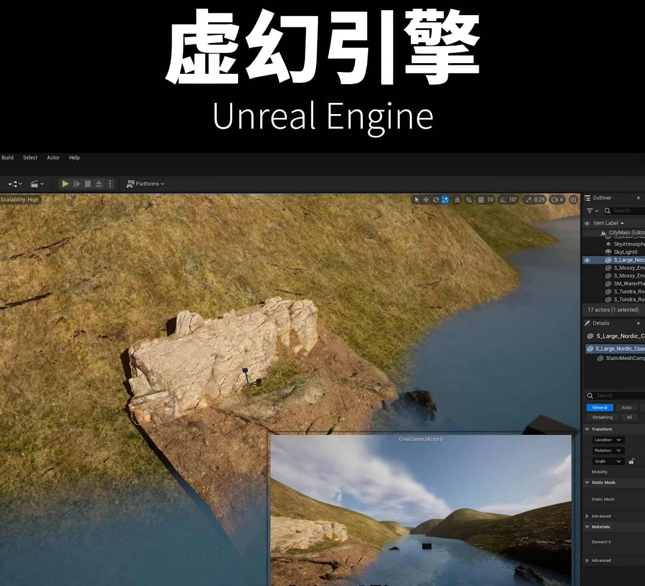Sort by Item Label column header
645x586 pixels.
pyautogui.click(x=608, y=223)
